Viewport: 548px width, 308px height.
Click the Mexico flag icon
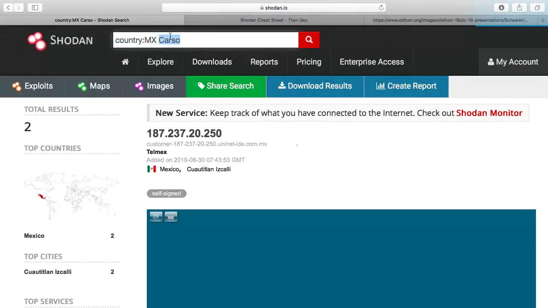point(152,169)
